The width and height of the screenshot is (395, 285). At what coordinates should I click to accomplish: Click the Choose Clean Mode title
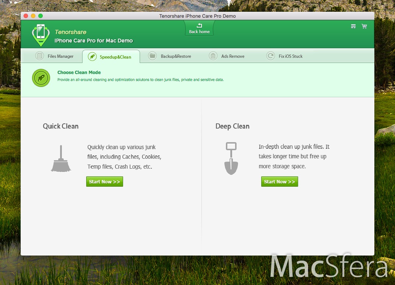point(79,73)
